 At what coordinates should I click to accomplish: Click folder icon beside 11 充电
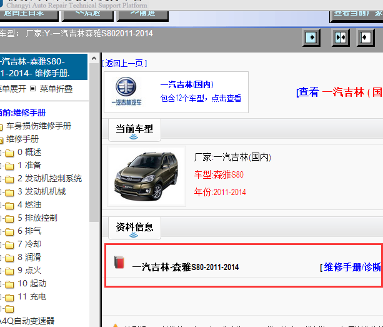coord(9,298)
